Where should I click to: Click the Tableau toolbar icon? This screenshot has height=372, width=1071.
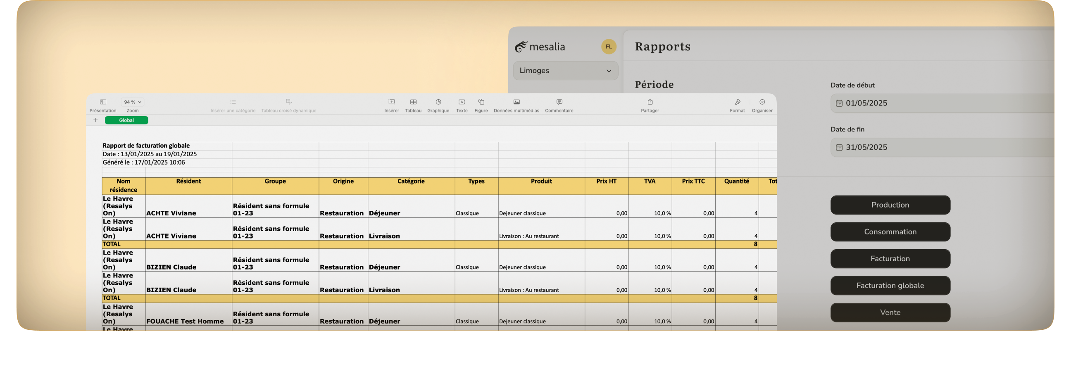413,102
